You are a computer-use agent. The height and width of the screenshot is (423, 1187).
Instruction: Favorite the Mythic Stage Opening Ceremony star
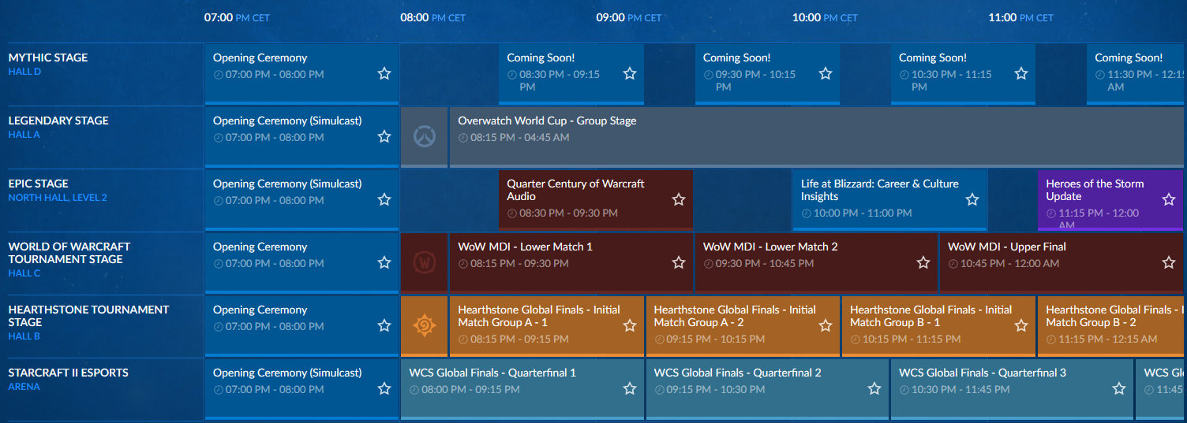click(x=384, y=74)
